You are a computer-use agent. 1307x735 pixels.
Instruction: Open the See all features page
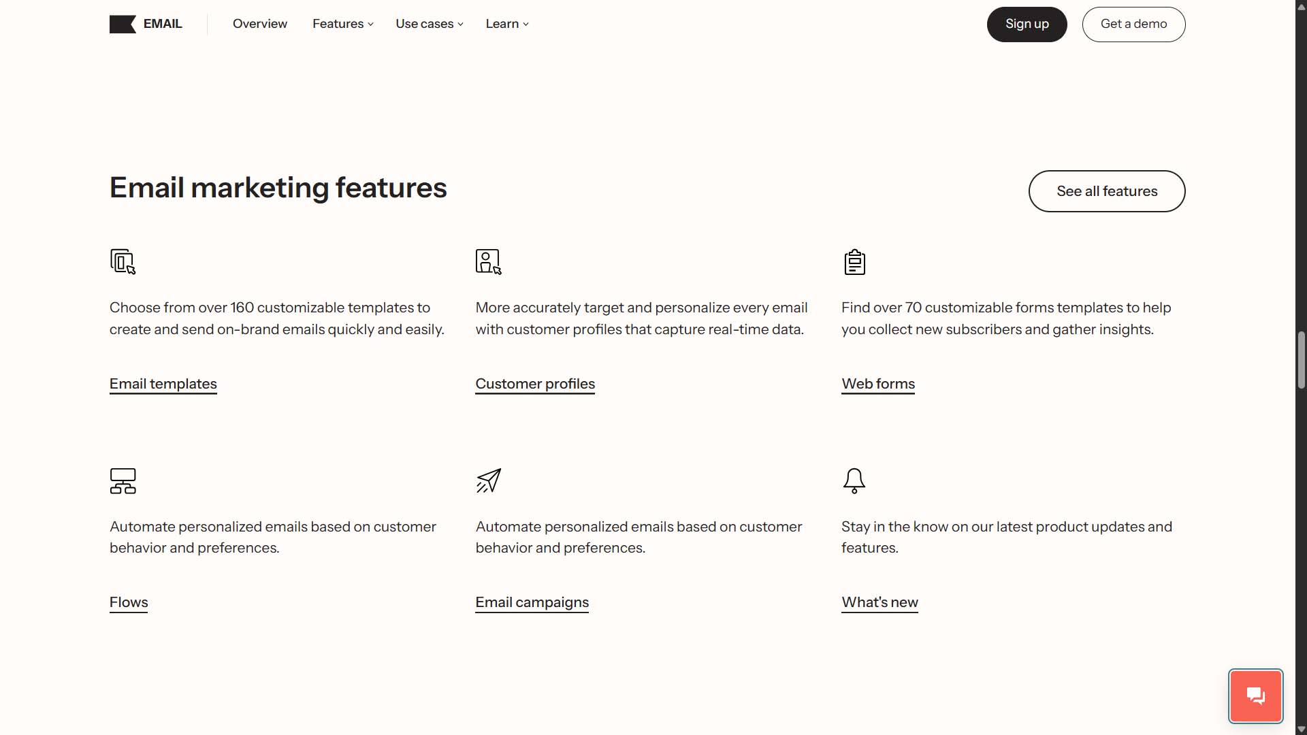pyautogui.click(x=1107, y=191)
